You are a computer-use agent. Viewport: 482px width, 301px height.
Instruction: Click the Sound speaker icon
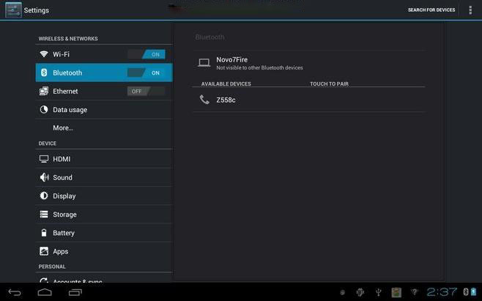tap(44, 177)
